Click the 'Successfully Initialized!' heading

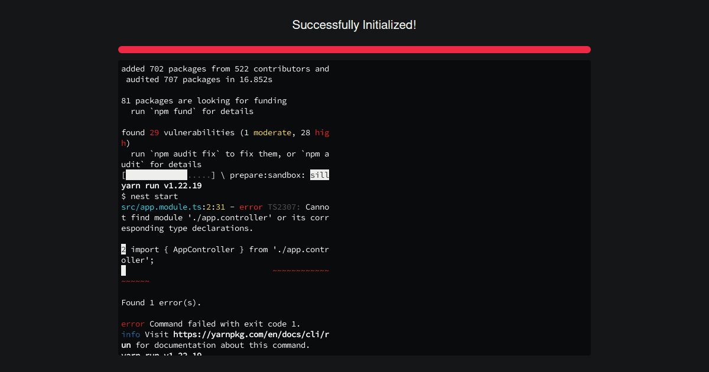354,25
